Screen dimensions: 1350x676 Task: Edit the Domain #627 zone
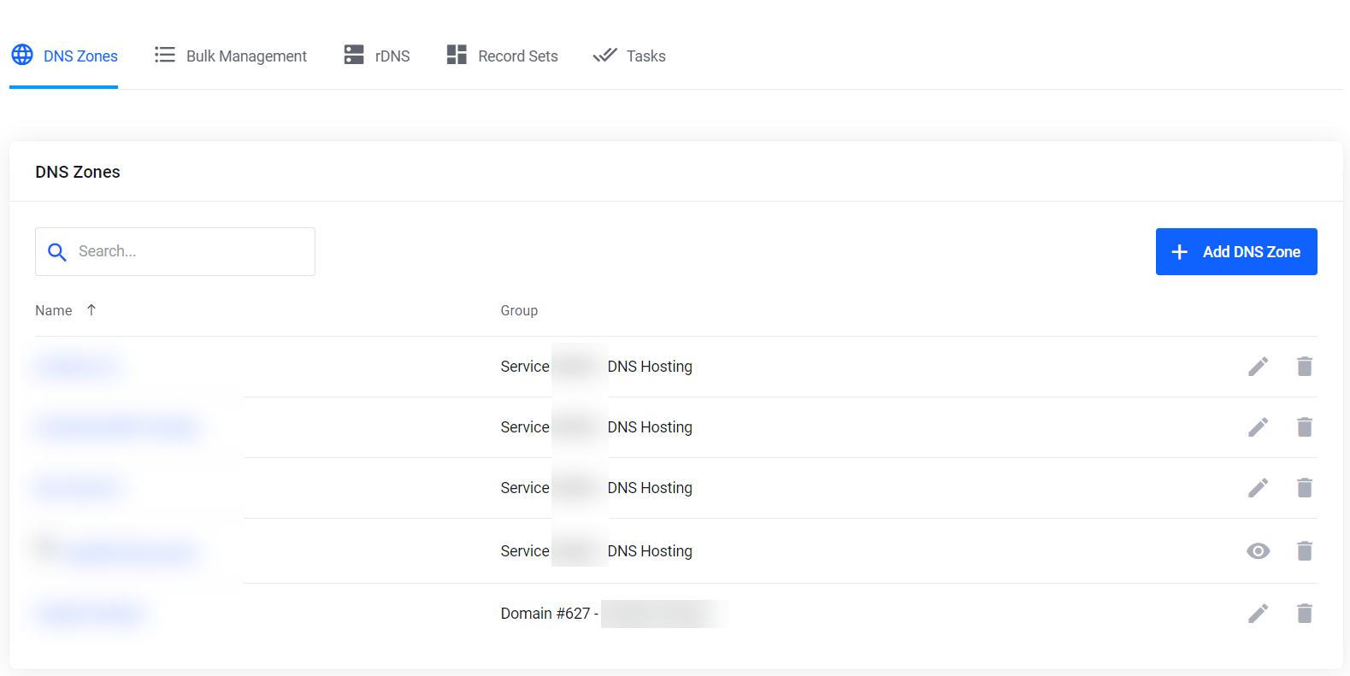click(1258, 614)
